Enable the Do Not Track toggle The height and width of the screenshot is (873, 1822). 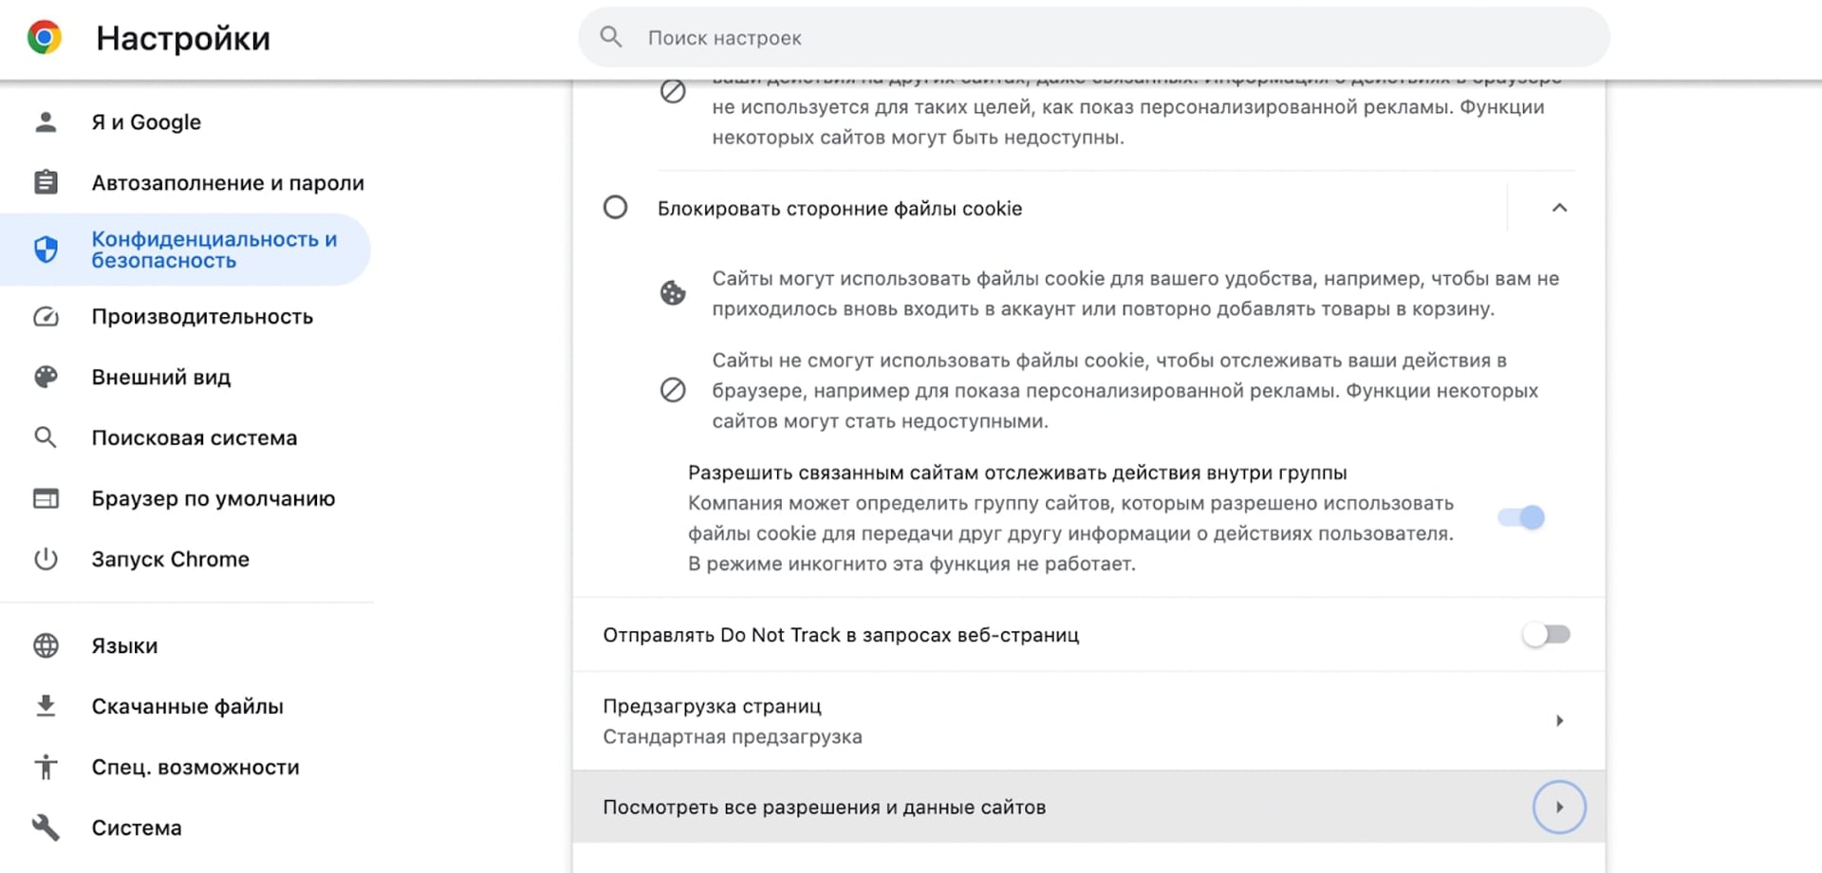click(1546, 635)
